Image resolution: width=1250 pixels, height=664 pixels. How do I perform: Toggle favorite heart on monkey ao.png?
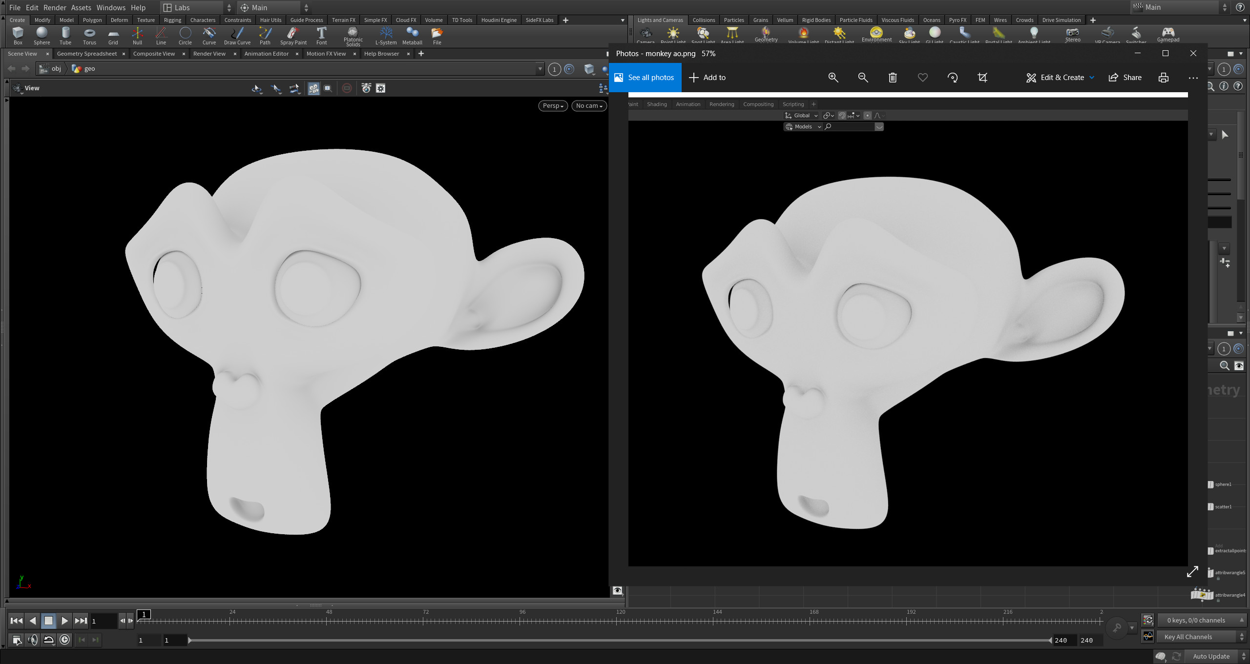tap(922, 78)
